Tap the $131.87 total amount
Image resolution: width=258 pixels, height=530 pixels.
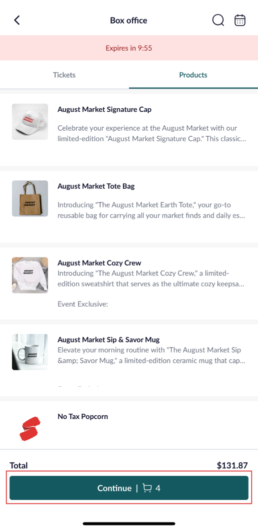click(232, 465)
